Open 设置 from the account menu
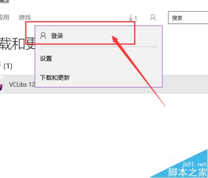This screenshot has height=178, width=208. click(99, 58)
